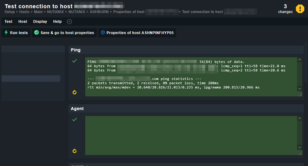Go to Hosts via breadcrumb
Viewport: 308px width, 166px height.
coord(25,12)
